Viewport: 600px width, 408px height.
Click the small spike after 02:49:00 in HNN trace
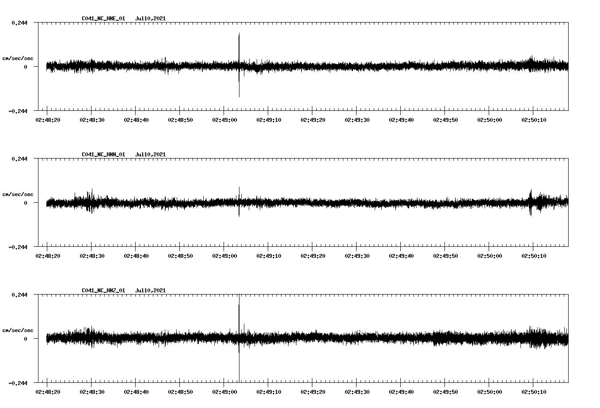click(x=239, y=201)
